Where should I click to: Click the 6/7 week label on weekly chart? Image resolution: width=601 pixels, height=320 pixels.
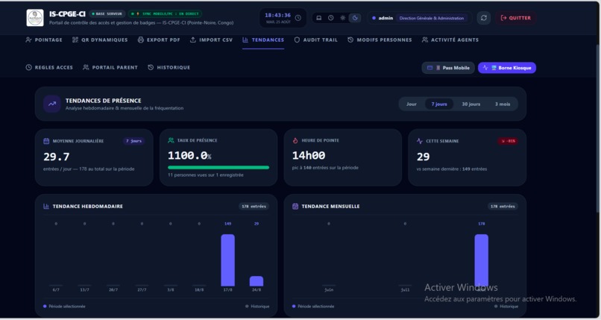pos(56,289)
